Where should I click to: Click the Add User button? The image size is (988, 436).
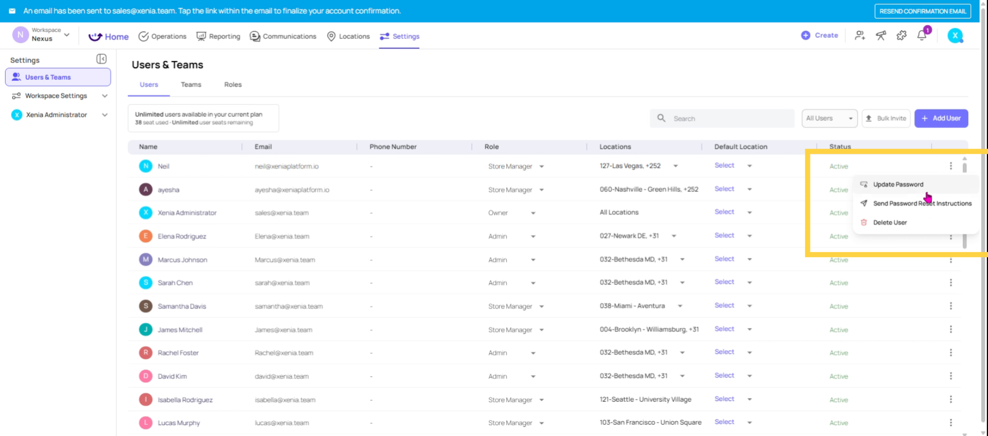click(941, 118)
